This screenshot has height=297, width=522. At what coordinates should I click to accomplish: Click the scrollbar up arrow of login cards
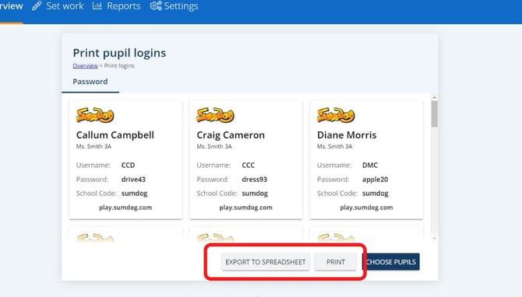click(435, 97)
